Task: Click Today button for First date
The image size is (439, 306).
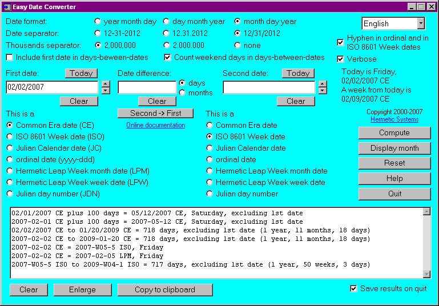Action: coord(81,73)
